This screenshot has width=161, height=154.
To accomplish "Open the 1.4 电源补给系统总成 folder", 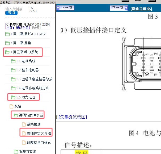I will (30, 88).
